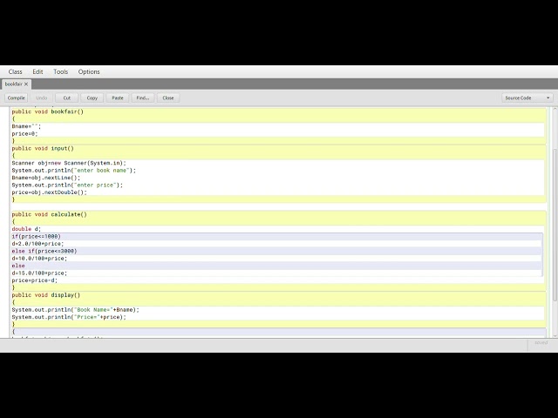Click line "d=2.0/100*price;"

tap(37, 244)
